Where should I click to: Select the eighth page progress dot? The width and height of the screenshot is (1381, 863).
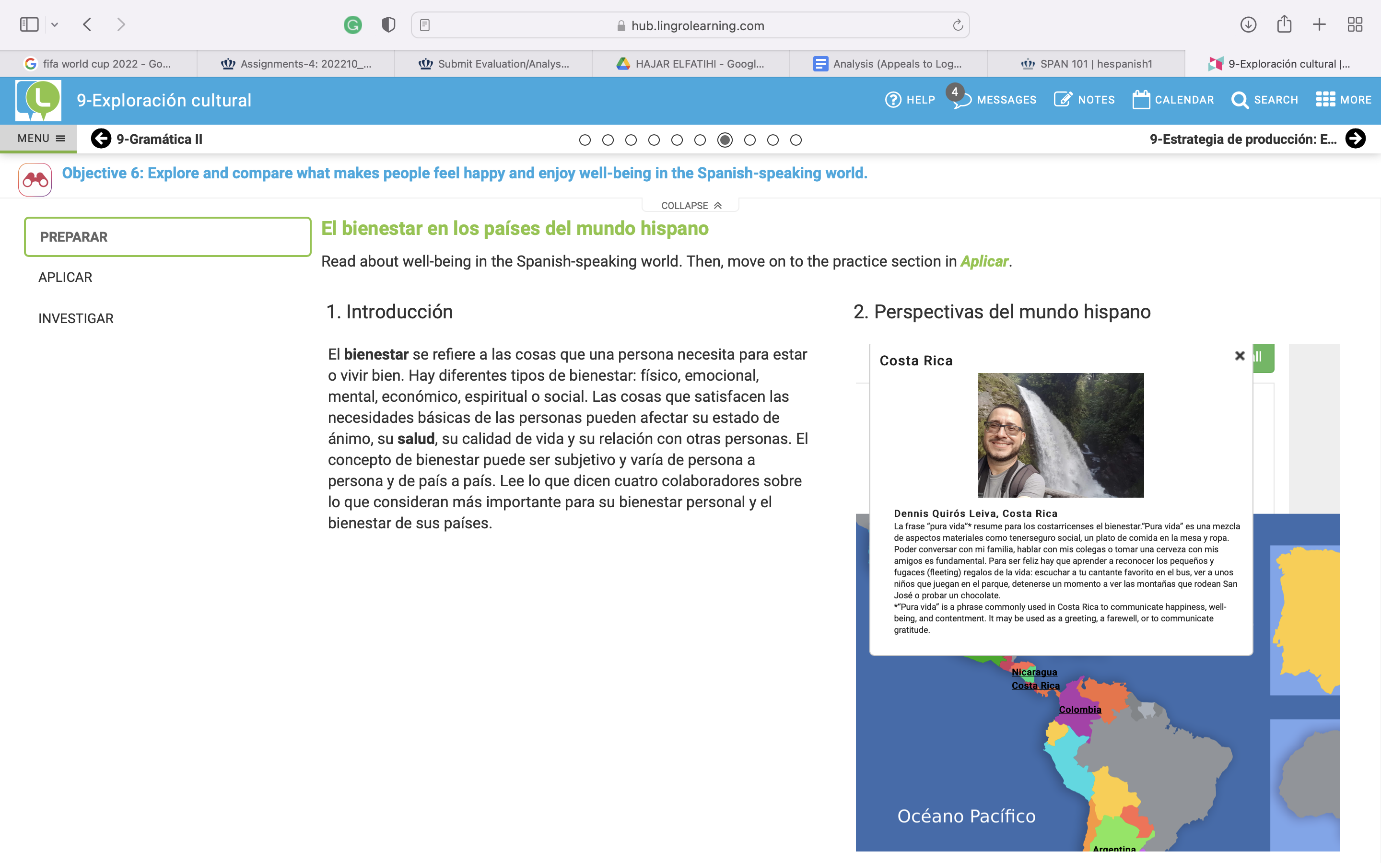click(x=750, y=140)
